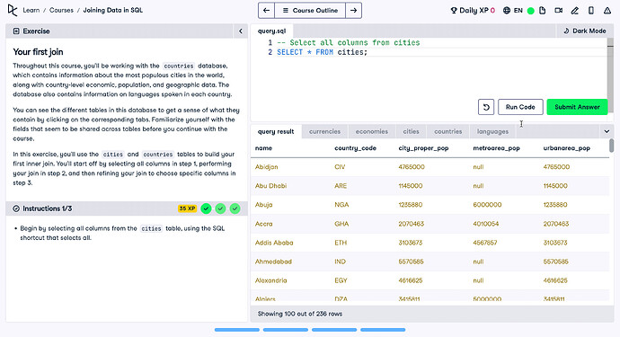The height and width of the screenshot is (337, 620).
Task: Open Joining Data in SQL breadcrumb
Action: 112,10
